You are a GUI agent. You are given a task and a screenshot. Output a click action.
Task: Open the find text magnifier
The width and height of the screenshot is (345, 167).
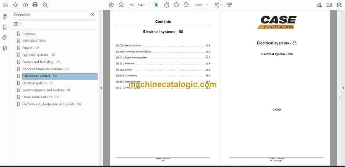[45, 5]
